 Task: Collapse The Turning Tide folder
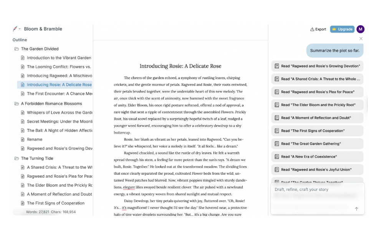tap(17, 159)
